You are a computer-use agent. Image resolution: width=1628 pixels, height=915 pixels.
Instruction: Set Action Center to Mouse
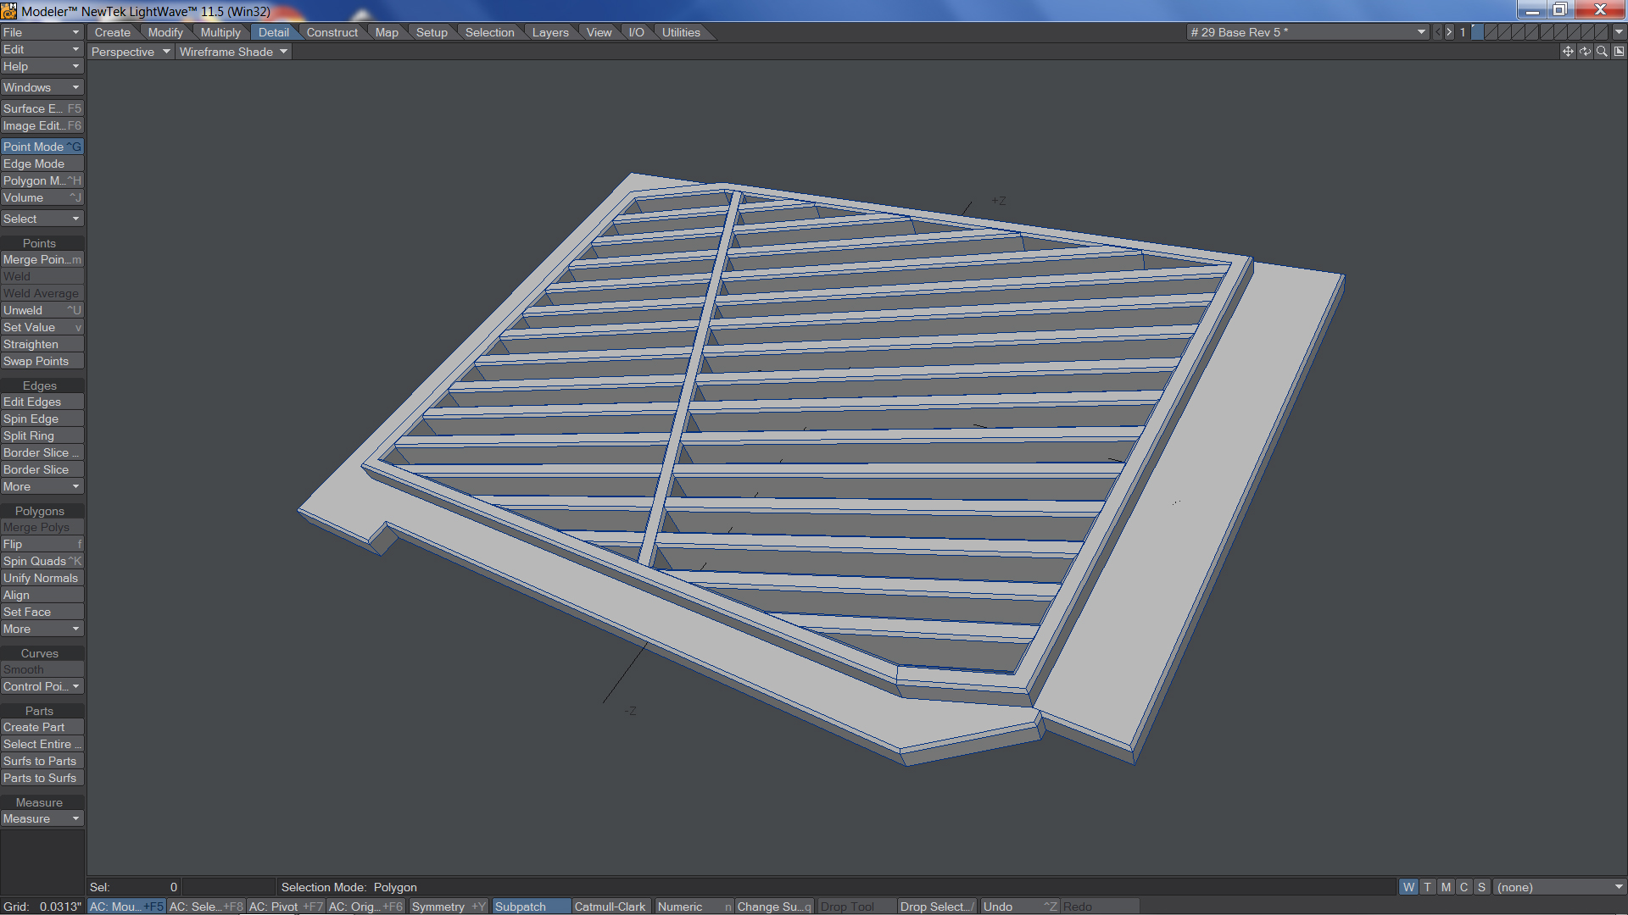pos(126,907)
